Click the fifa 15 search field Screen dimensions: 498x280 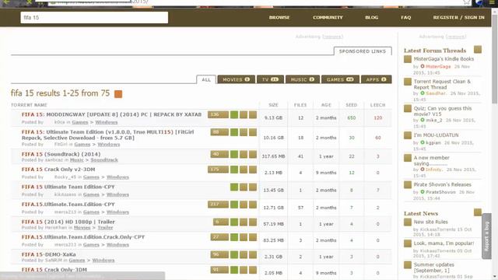tap(94, 17)
